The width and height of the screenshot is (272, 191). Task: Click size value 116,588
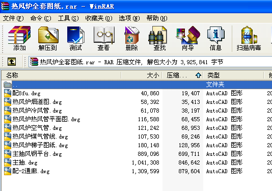pos(149,119)
